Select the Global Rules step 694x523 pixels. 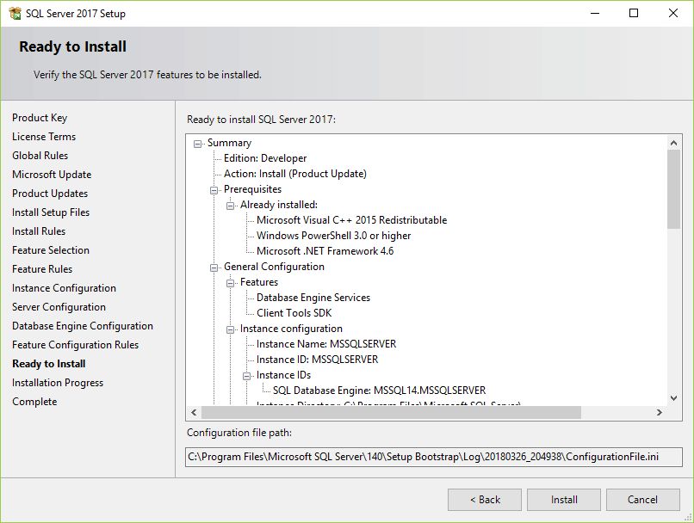tap(40, 156)
